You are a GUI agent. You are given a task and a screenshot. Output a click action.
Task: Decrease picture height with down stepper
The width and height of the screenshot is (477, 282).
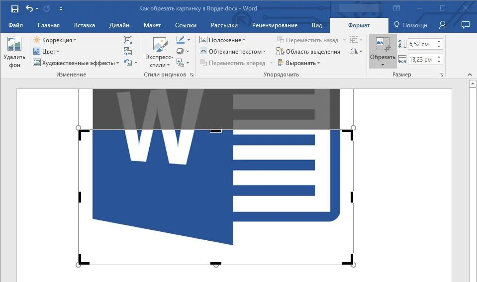[x=439, y=47]
